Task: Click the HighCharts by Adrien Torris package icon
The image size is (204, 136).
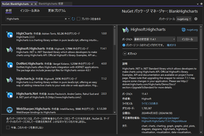Action: [x=10, y=35]
